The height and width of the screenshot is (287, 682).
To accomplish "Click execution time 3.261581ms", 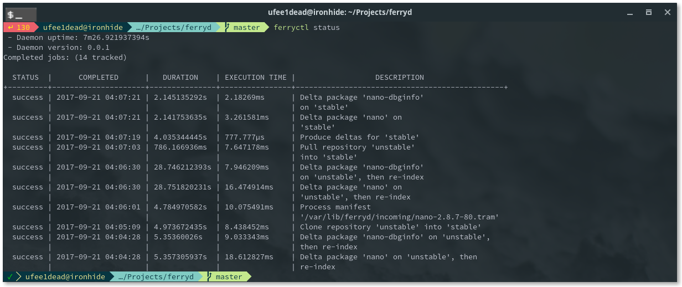I will point(247,117).
